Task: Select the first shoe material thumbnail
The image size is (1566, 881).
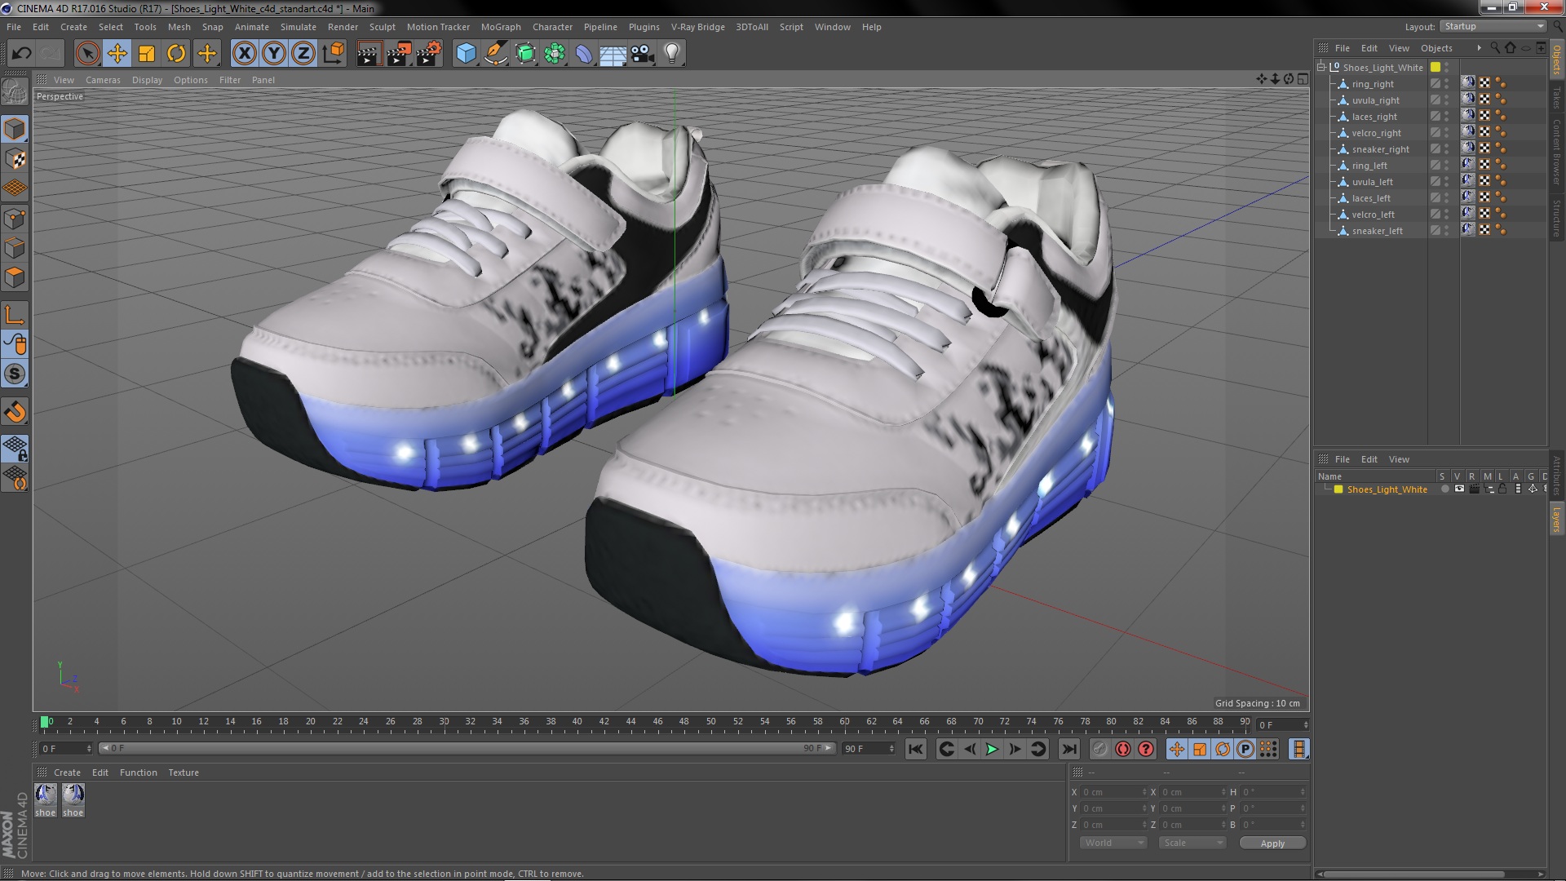Action: click(46, 795)
